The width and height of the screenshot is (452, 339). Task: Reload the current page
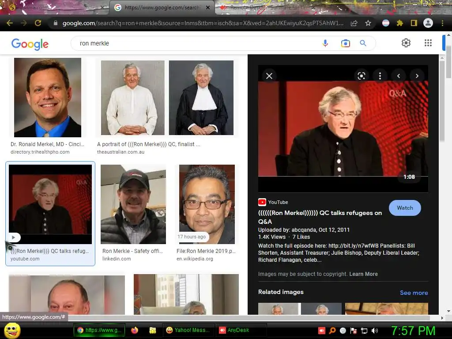coord(38,23)
